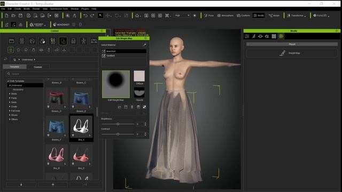Click the Redo arrow icon

pos(92,15)
